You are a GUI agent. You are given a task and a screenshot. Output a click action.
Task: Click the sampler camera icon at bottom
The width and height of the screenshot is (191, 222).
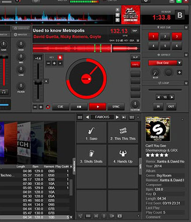120,216
